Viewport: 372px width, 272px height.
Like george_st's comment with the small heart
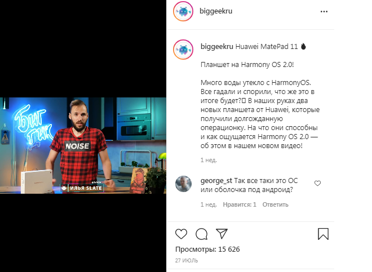(317, 183)
